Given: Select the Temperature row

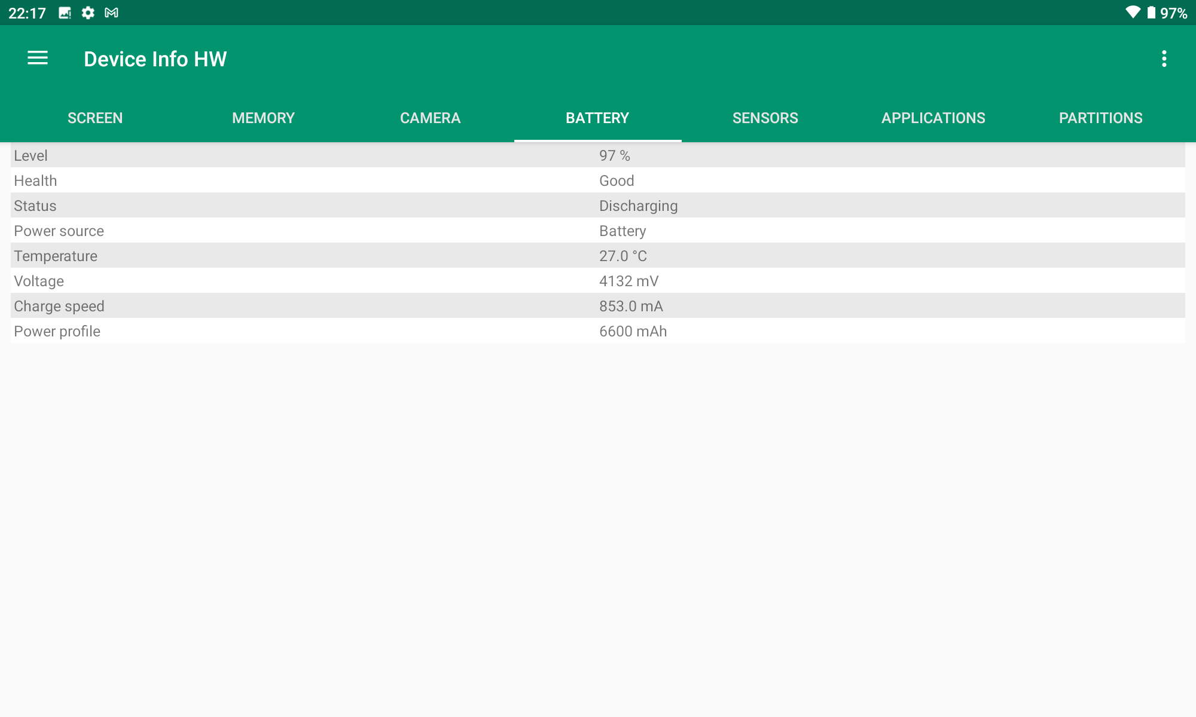Looking at the screenshot, I should click(598, 256).
